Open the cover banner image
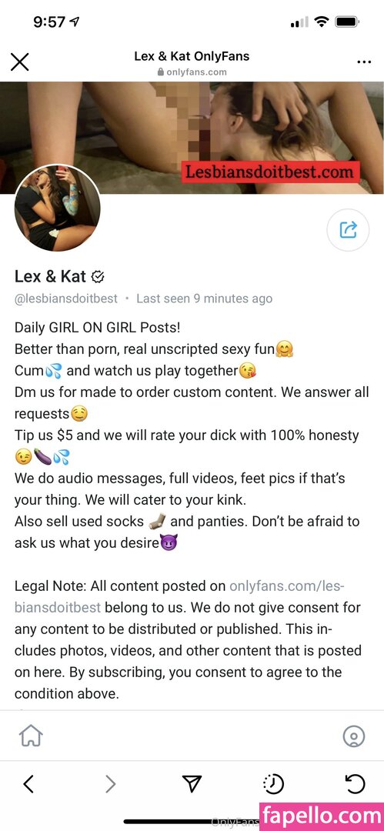The height and width of the screenshot is (831, 384). [192, 138]
